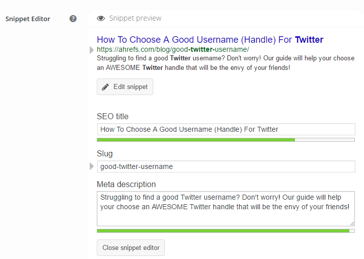Click the arrow marker beside the preview URL

[91, 50]
